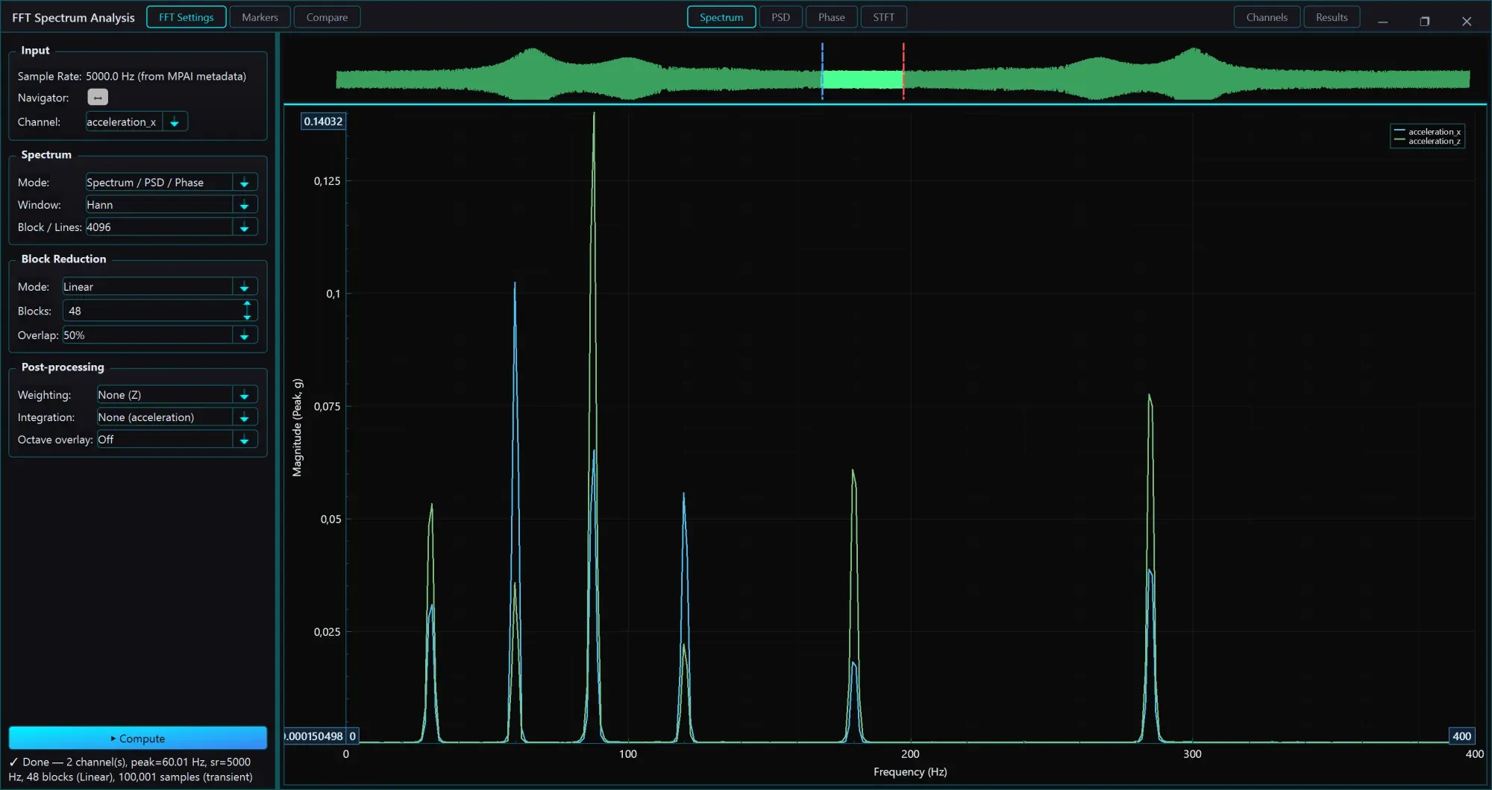Click the acceleration_z legend entry

tap(1427, 141)
